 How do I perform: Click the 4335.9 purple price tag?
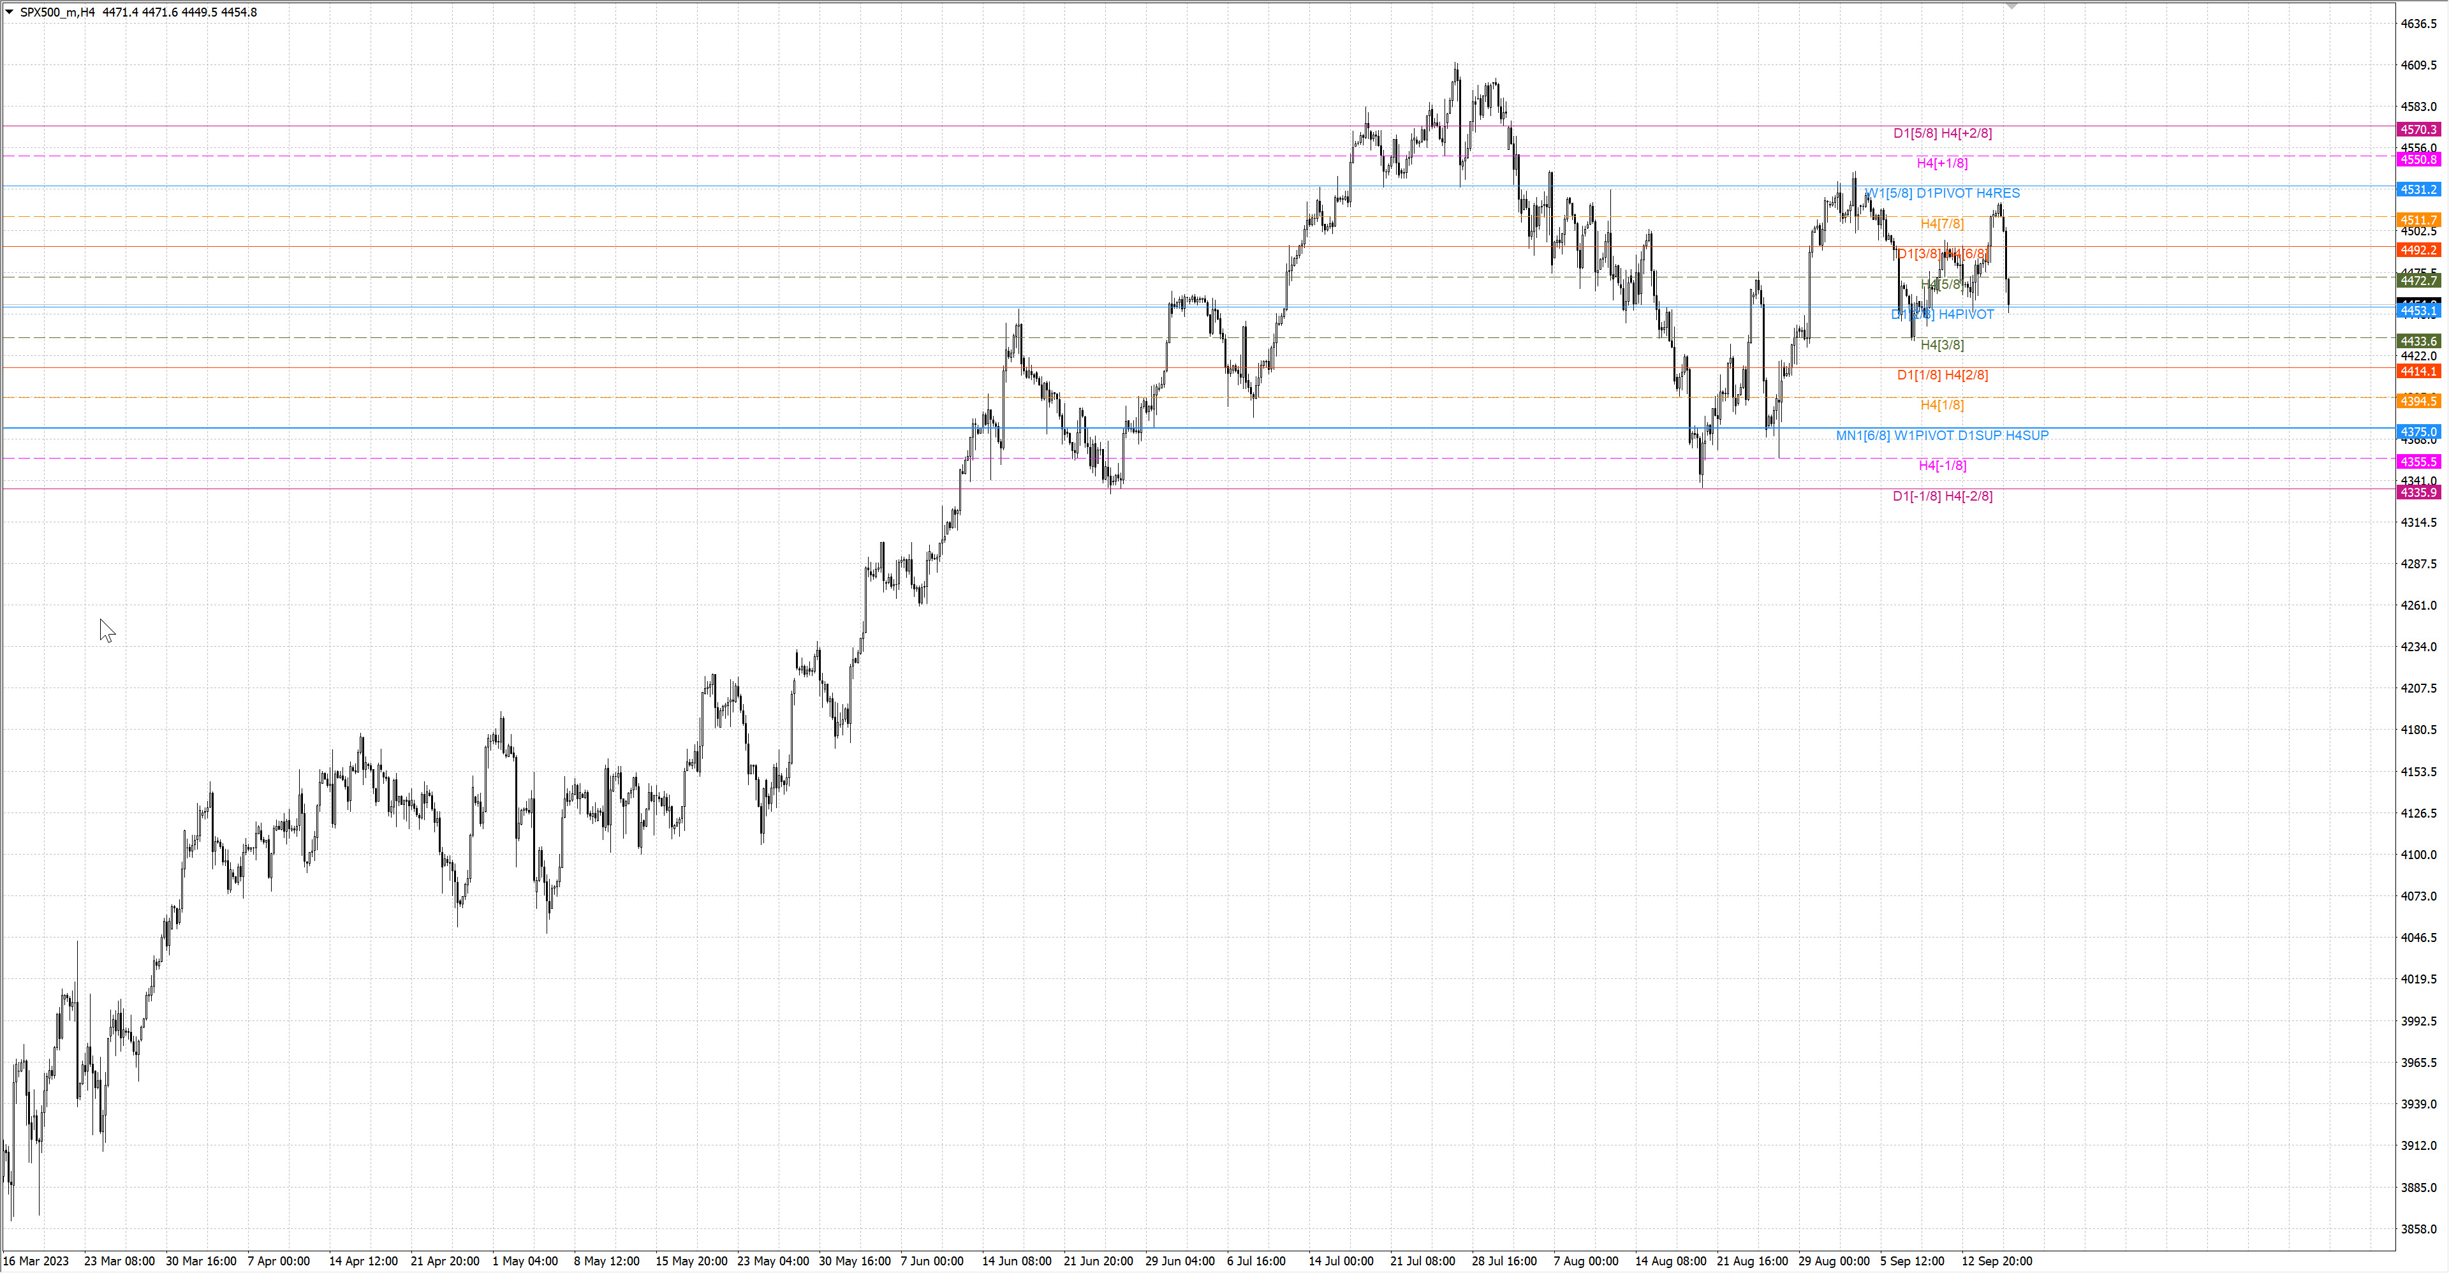pos(2418,492)
